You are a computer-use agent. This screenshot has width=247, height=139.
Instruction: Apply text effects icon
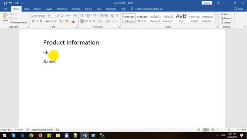61,21
